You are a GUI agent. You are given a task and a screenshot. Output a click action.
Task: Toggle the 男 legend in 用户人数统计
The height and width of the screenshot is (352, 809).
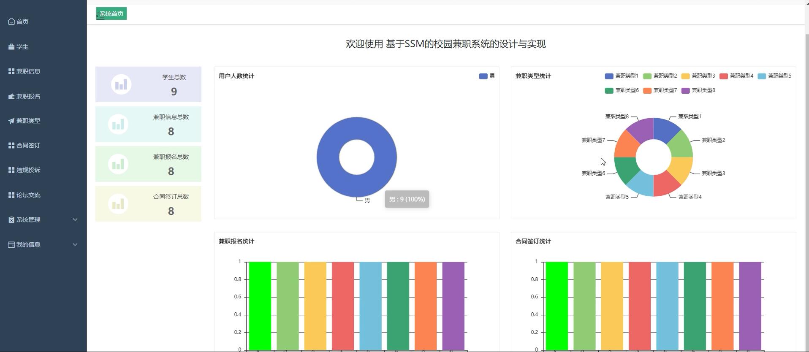(487, 76)
